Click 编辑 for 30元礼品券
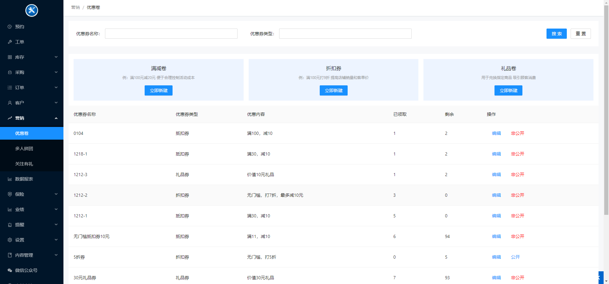Image resolution: width=609 pixels, height=284 pixels. point(496,278)
